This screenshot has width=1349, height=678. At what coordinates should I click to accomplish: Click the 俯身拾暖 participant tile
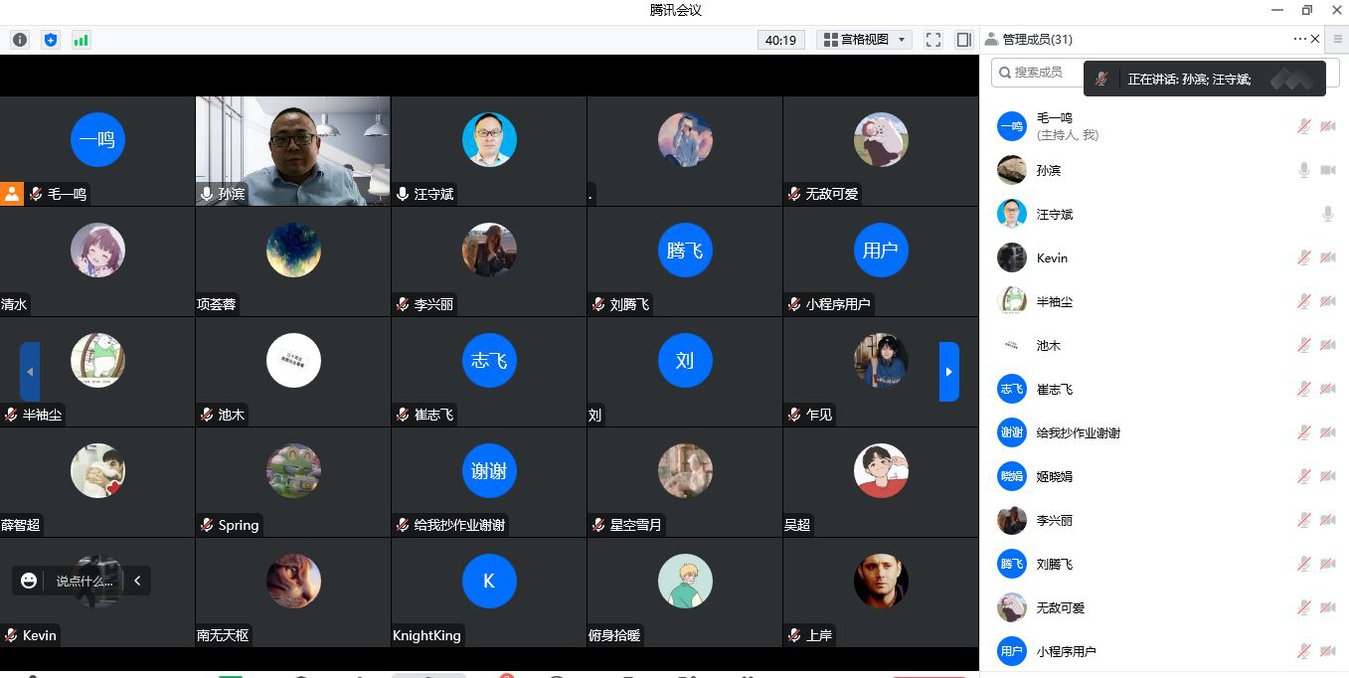tap(685, 593)
